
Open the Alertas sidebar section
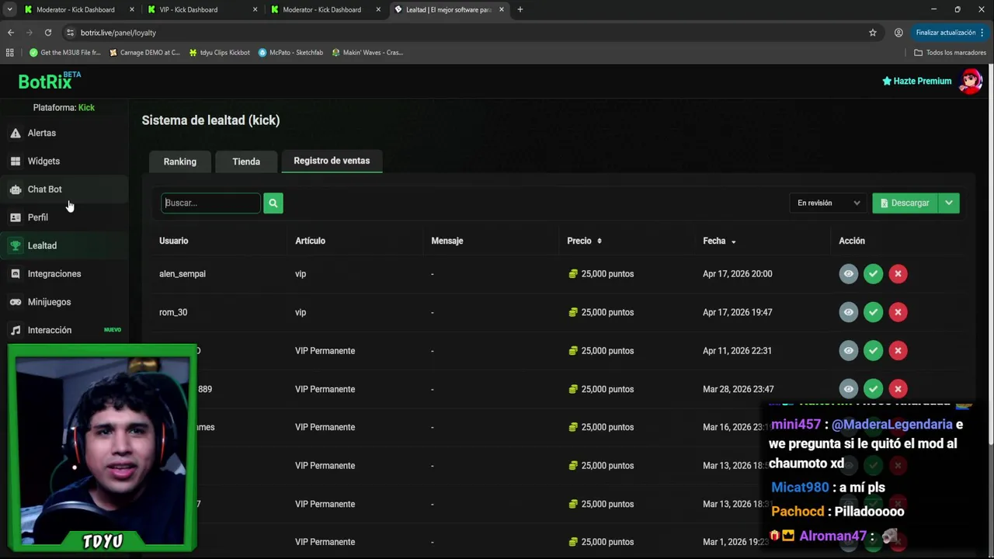coord(42,134)
